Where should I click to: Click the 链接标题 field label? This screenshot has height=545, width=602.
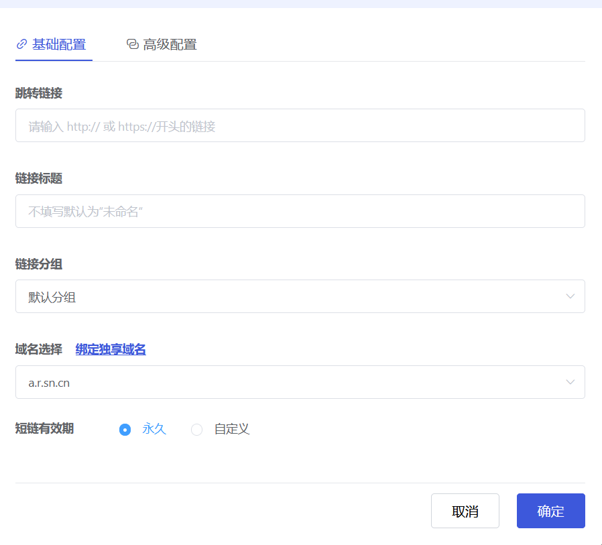(x=39, y=178)
